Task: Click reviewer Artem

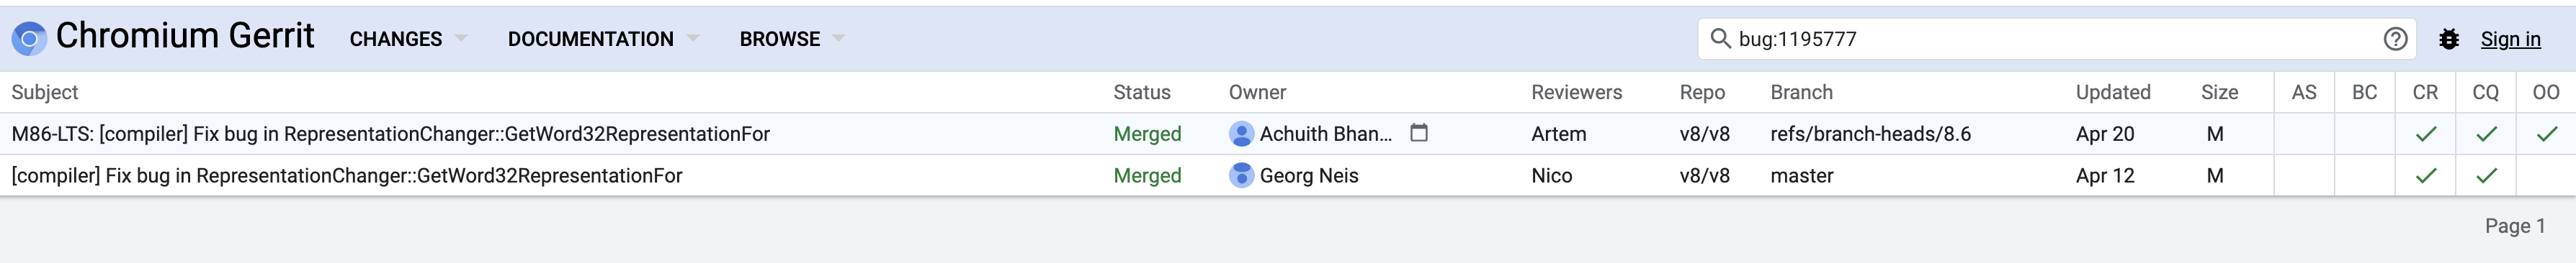Action: point(1558,134)
